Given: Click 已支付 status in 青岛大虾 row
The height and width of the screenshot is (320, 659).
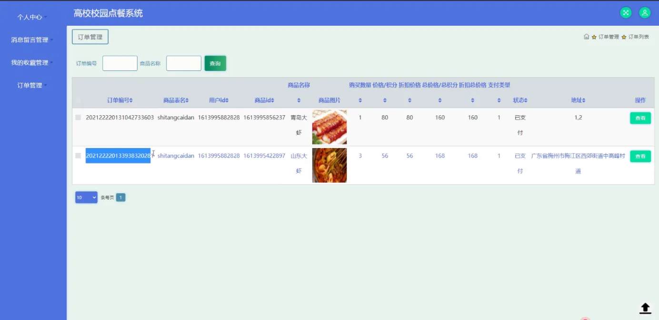Looking at the screenshot, I should click(520, 125).
